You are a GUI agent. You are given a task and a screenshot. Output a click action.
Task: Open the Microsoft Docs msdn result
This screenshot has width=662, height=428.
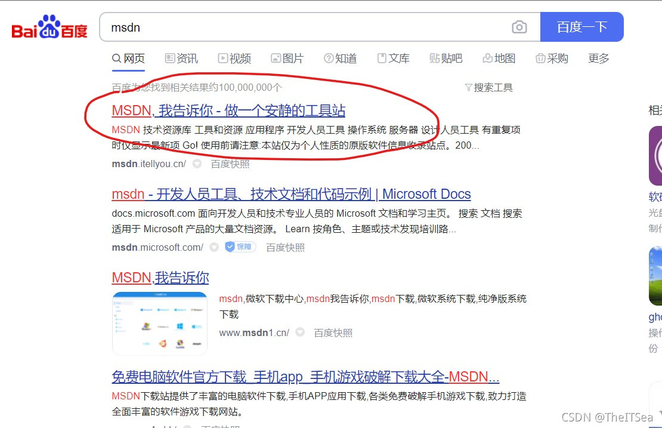(291, 195)
